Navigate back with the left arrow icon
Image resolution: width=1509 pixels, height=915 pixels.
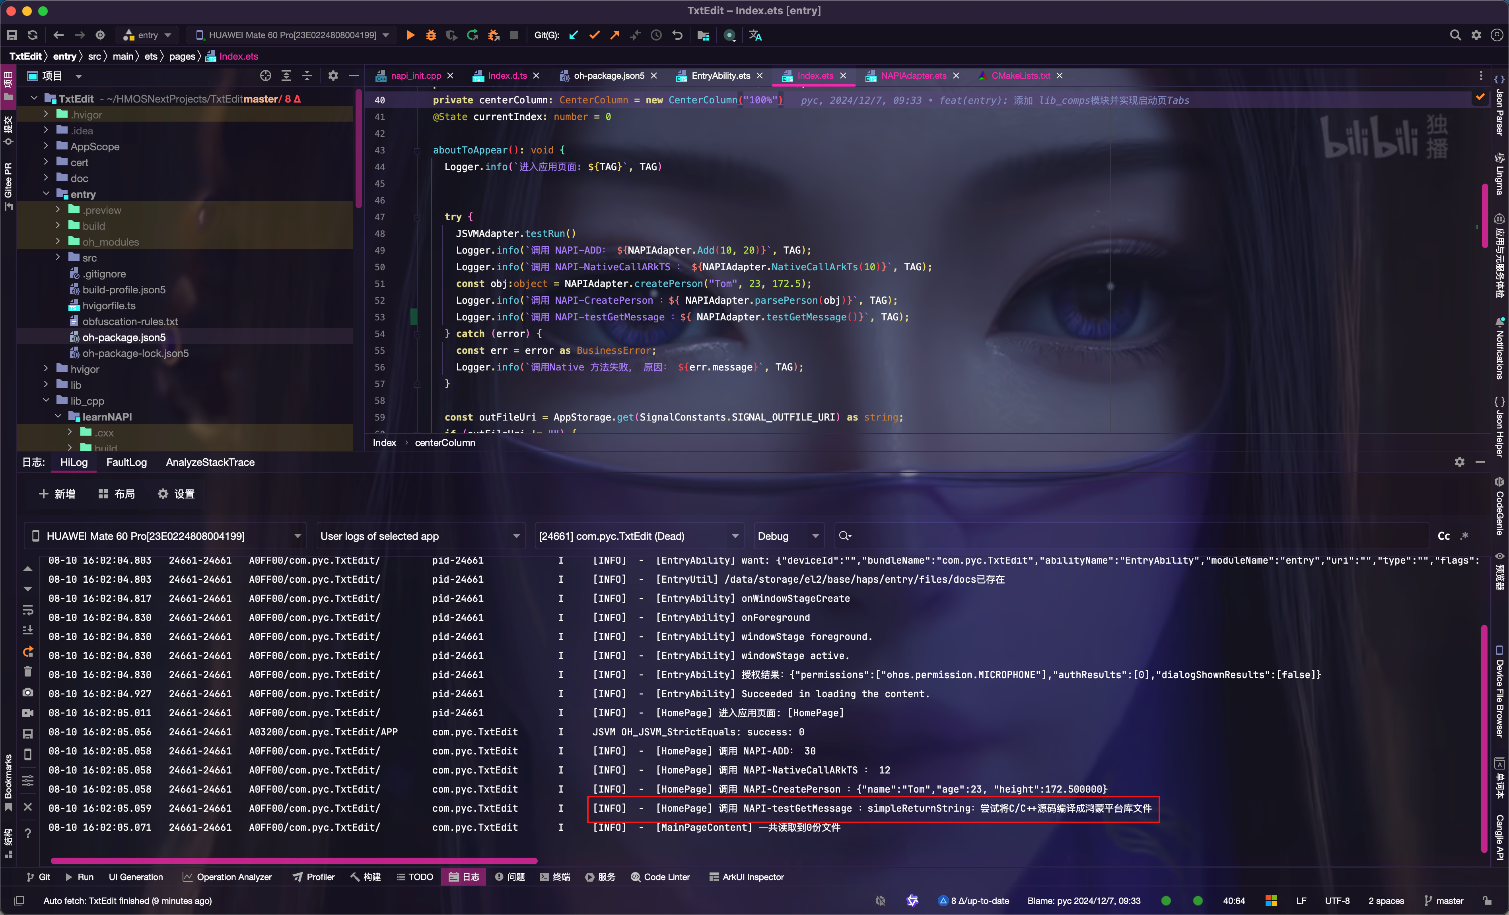tap(58, 35)
